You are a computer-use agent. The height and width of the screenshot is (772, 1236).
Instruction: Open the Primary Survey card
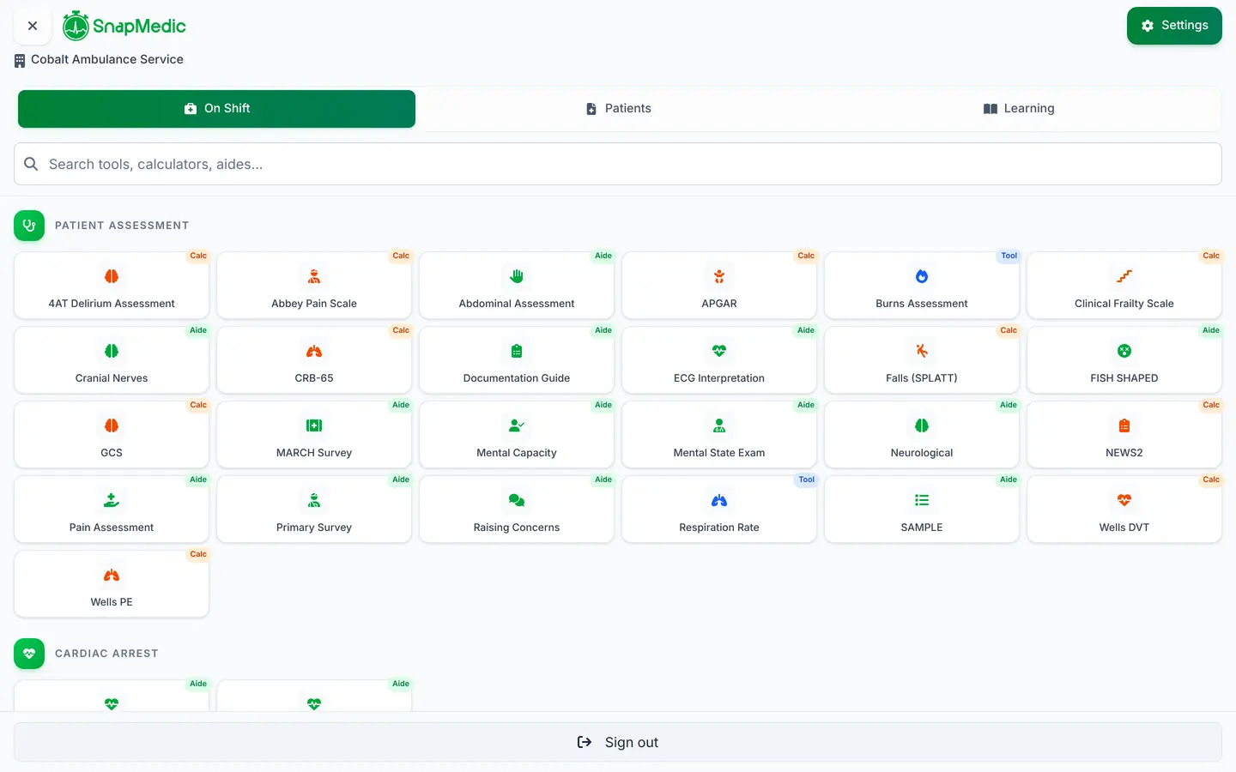click(x=314, y=510)
